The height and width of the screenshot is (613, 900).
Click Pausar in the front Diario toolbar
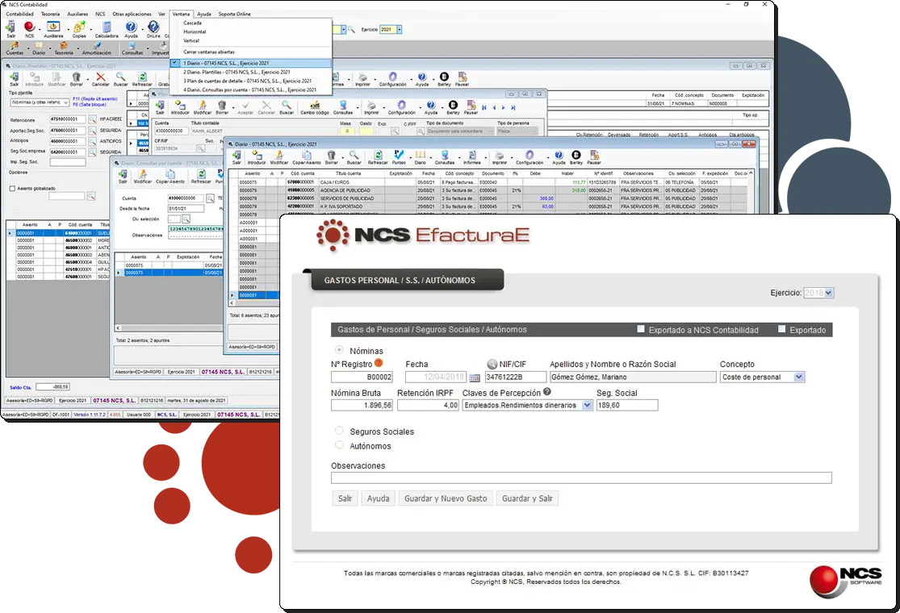coord(594,158)
